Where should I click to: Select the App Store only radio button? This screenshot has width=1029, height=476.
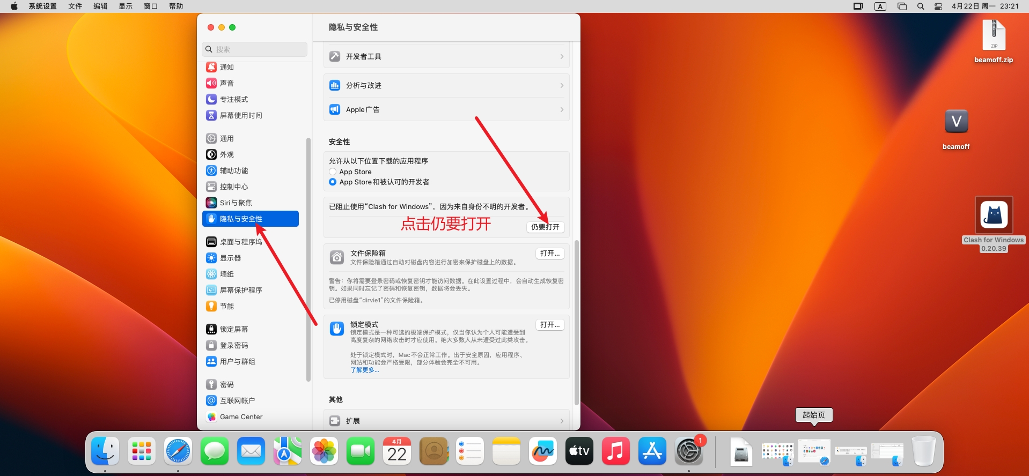[x=333, y=172]
